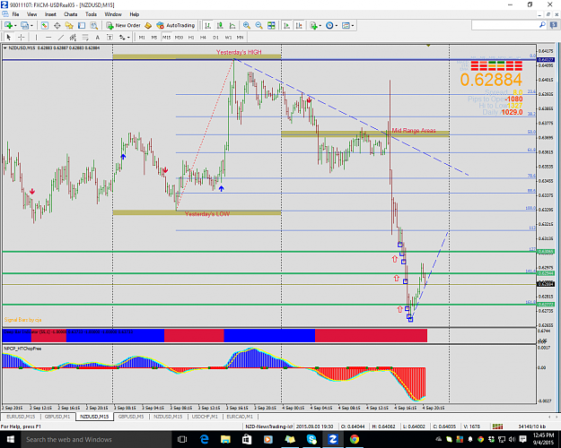Switch chart to line chart mode
Viewport: 561px width, 448px height.
(232, 25)
